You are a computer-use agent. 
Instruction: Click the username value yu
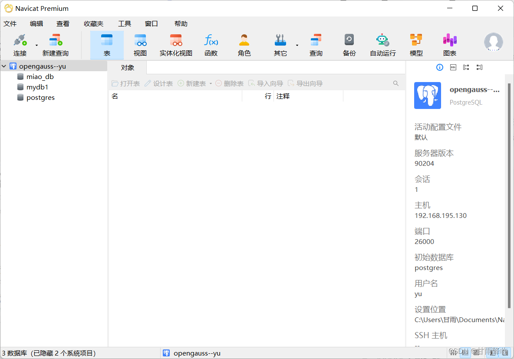[418, 294]
